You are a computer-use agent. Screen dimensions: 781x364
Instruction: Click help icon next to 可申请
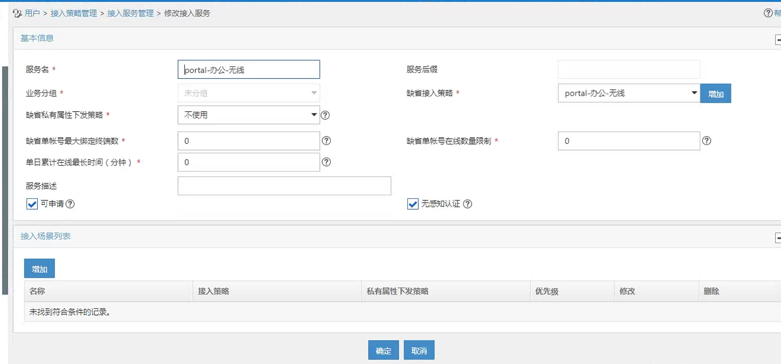click(x=70, y=204)
